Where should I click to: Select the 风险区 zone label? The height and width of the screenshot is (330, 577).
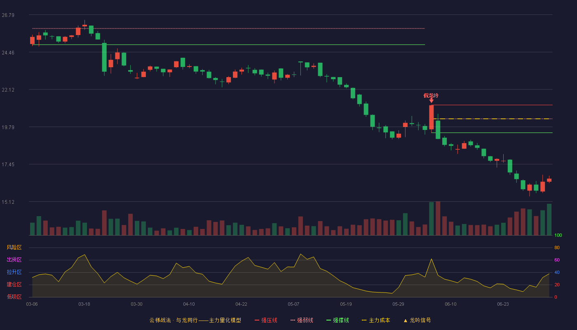14,247
